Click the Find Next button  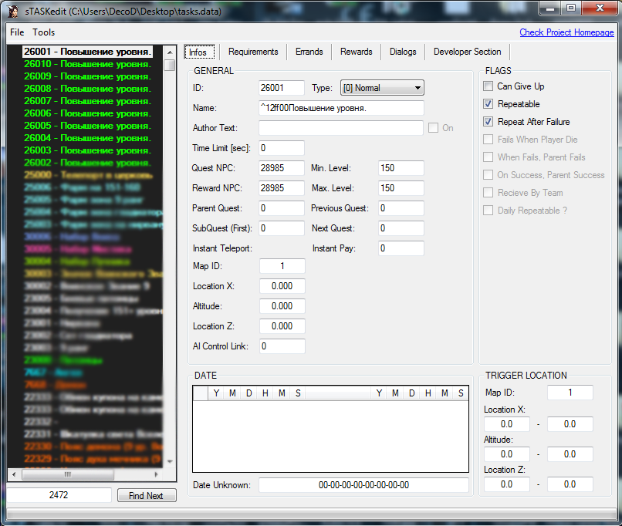tap(147, 496)
